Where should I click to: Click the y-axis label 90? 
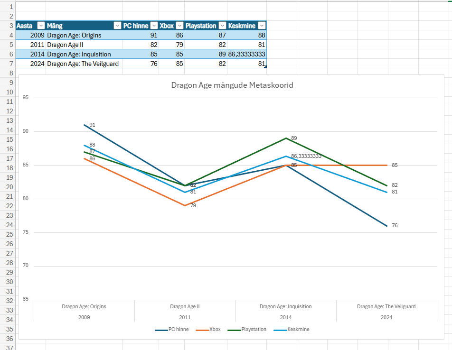[x=25, y=131]
